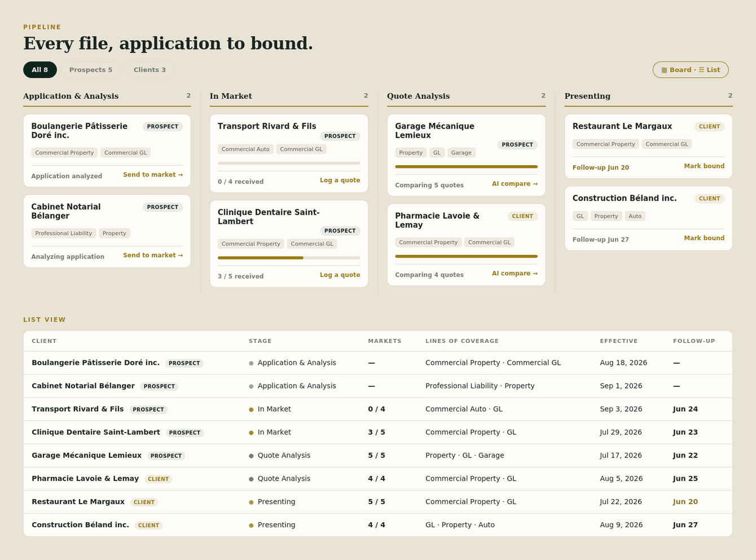
Task: Click the 3 / 5 markets value in list
Action: click(377, 433)
